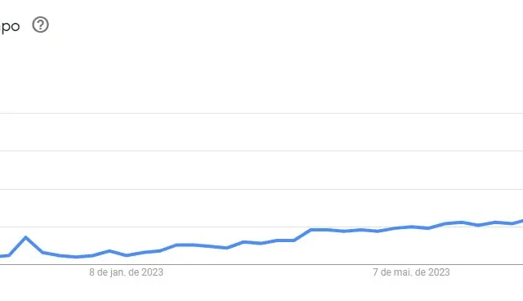Click the dark x-axis baseline of the chart
Viewport: 523px width, 301px height.
[261, 265]
